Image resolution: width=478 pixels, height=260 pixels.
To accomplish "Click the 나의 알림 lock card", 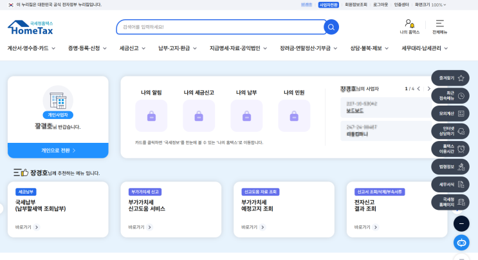I will pos(151,116).
